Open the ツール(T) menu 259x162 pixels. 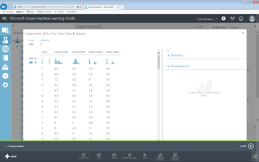point(59,12)
